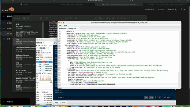Open the folder icon in FinalShell tab bar
This screenshot has height=107, width=190.
[x=56, y=43]
